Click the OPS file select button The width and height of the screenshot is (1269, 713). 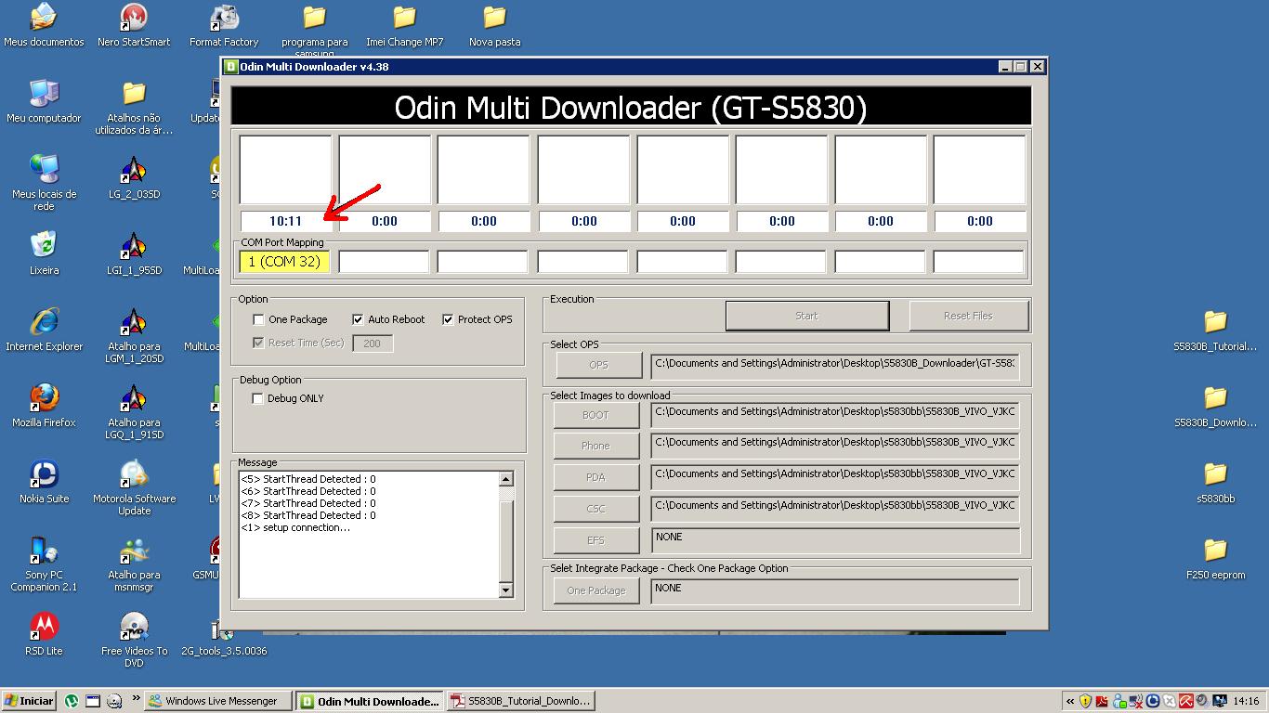pyautogui.click(x=598, y=365)
